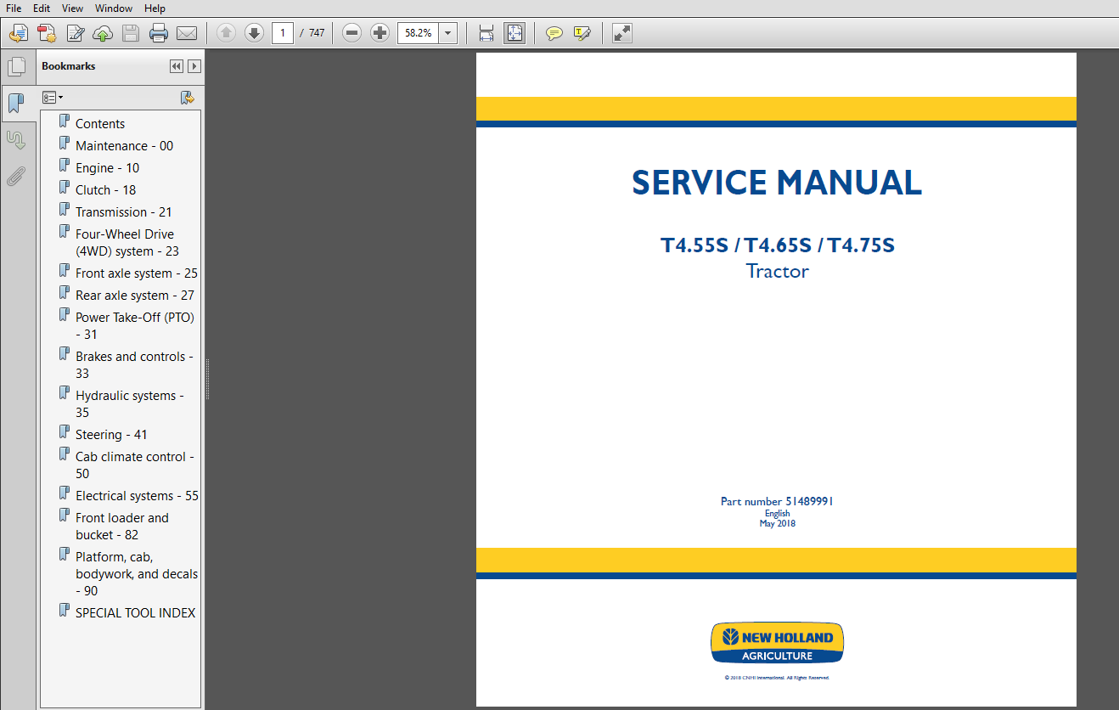Open the View menu
Viewport: 1119px width, 710px height.
click(73, 8)
